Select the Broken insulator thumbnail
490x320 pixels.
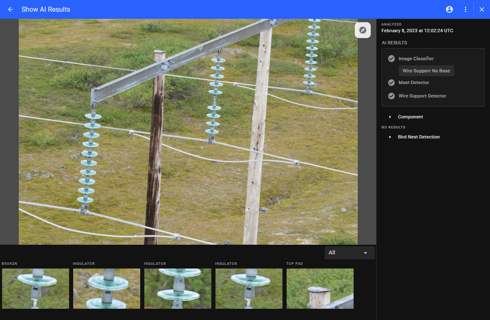[36, 289]
